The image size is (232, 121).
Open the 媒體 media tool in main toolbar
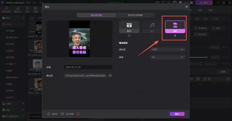click(6, 10)
